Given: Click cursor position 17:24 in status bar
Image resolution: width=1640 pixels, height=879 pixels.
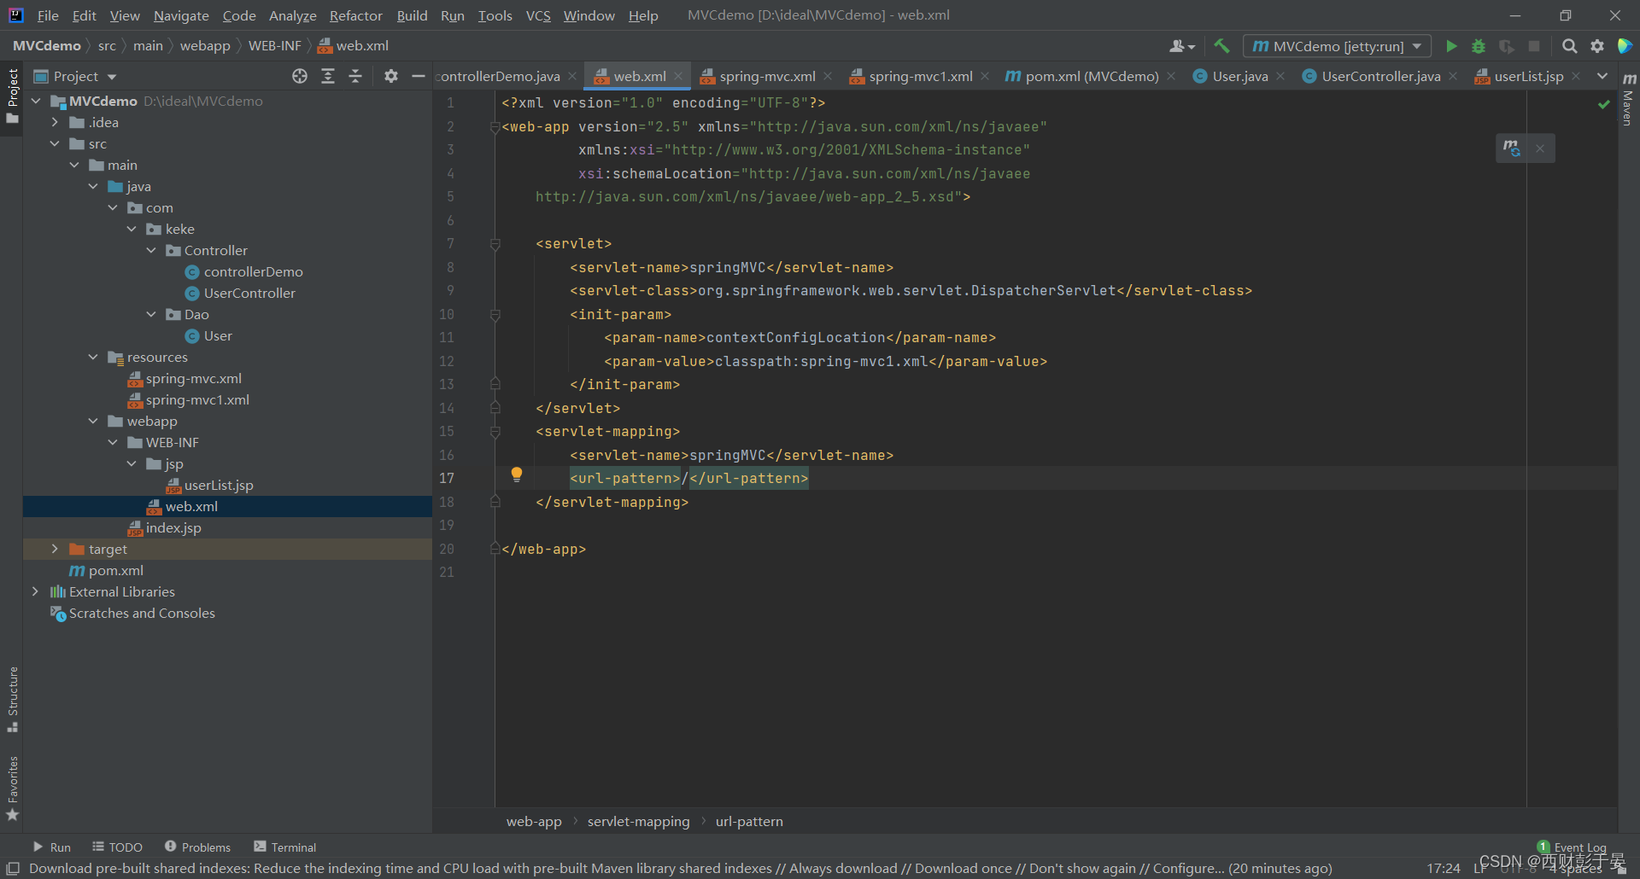Looking at the screenshot, I should pyautogui.click(x=1444, y=868).
